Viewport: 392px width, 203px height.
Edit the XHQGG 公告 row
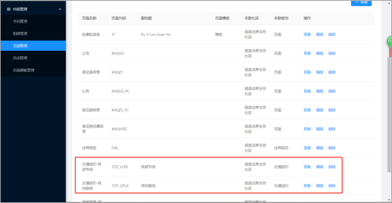[320, 53]
